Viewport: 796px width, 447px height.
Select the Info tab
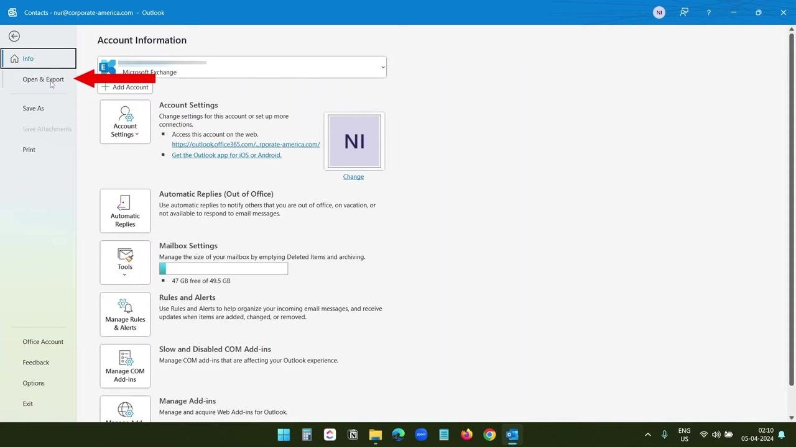tap(39, 58)
